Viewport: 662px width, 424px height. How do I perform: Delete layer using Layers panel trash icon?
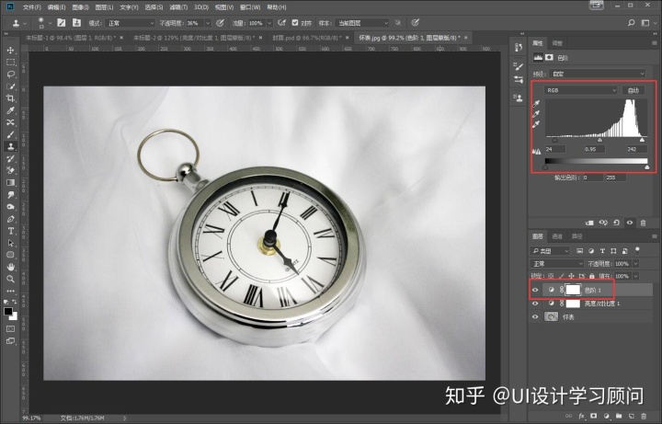pyautogui.click(x=644, y=416)
